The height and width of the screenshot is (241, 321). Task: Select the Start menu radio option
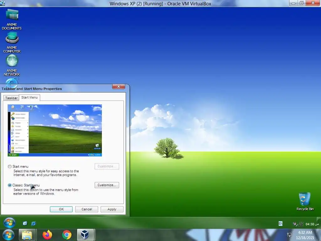pyautogui.click(x=10, y=166)
